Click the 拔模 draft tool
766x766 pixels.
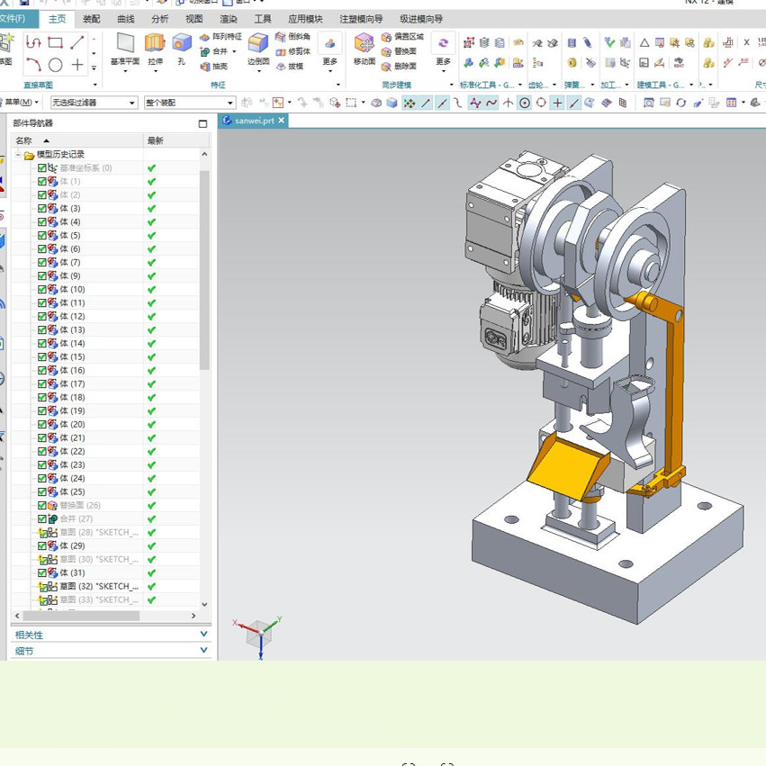click(x=290, y=66)
